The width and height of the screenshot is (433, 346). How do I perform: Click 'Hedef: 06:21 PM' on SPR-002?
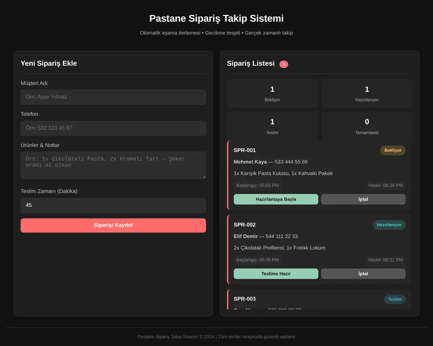point(386,260)
